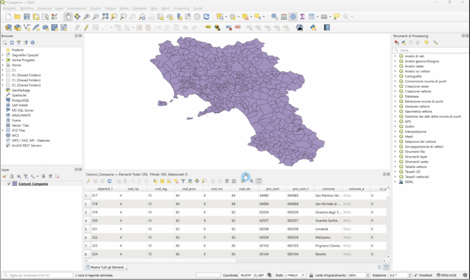
Task: Select features using expression in attribute table
Action: (155, 181)
